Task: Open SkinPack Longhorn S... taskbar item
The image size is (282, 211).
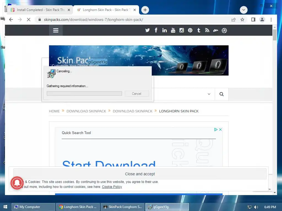Action: [x=123, y=207]
